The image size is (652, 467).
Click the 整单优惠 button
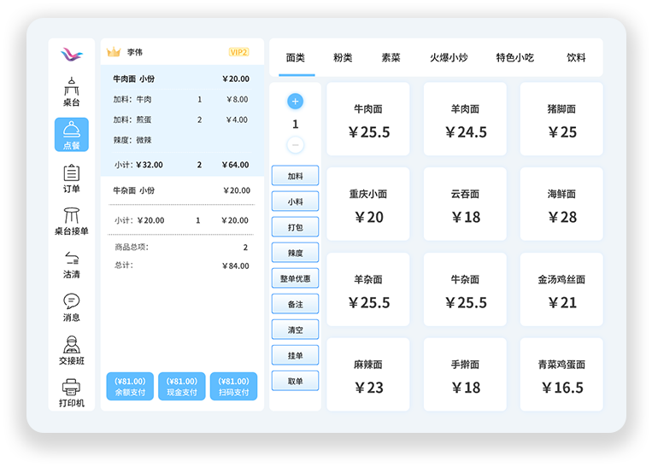[295, 278]
